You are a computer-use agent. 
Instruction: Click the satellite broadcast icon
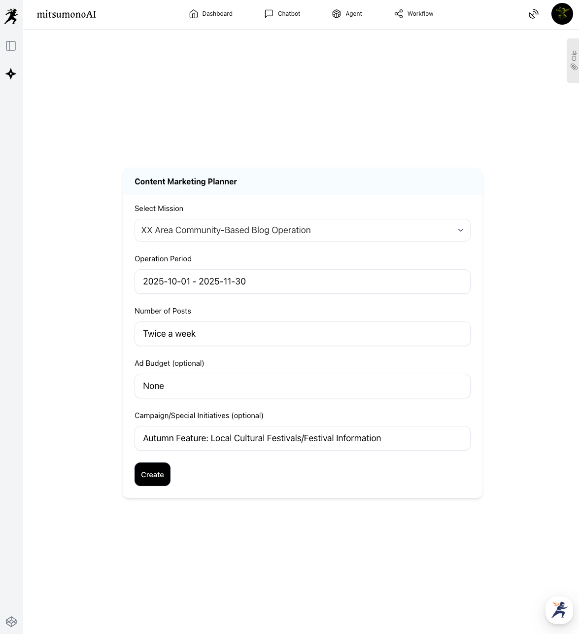pos(534,14)
